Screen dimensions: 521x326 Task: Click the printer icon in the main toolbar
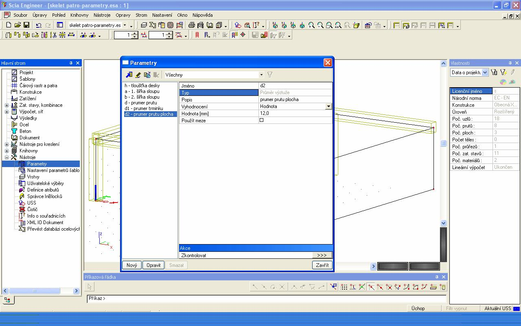click(x=191, y=25)
